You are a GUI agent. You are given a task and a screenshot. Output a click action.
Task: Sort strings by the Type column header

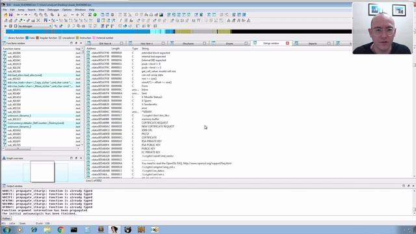click(135, 49)
